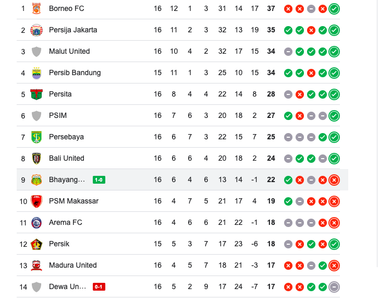The height and width of the screenshot is (299, 379).
Task: Click the Persita team crest
Action: click(x=36, y=94)
